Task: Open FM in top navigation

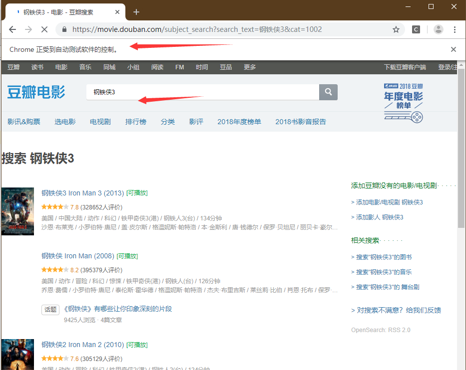Action: [179, 67]
